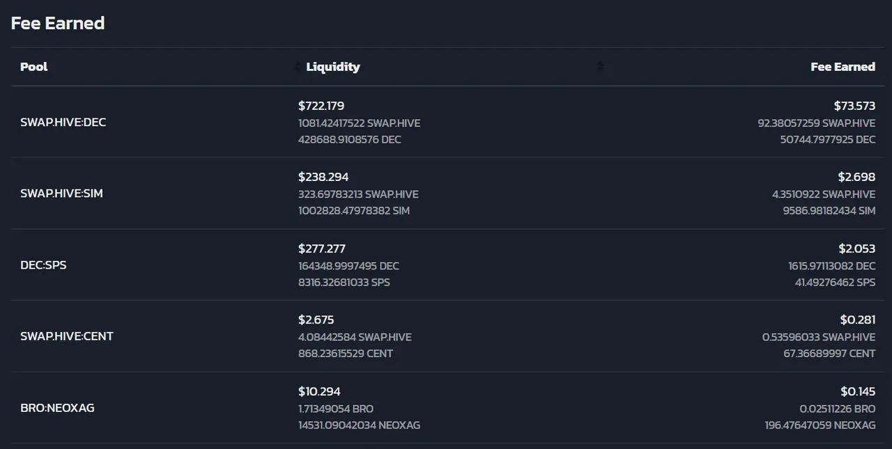Click the $277.277 DEC:SPS liquidity value
Image resolution: width=892 pixels, height=449 pixels.
322,249
